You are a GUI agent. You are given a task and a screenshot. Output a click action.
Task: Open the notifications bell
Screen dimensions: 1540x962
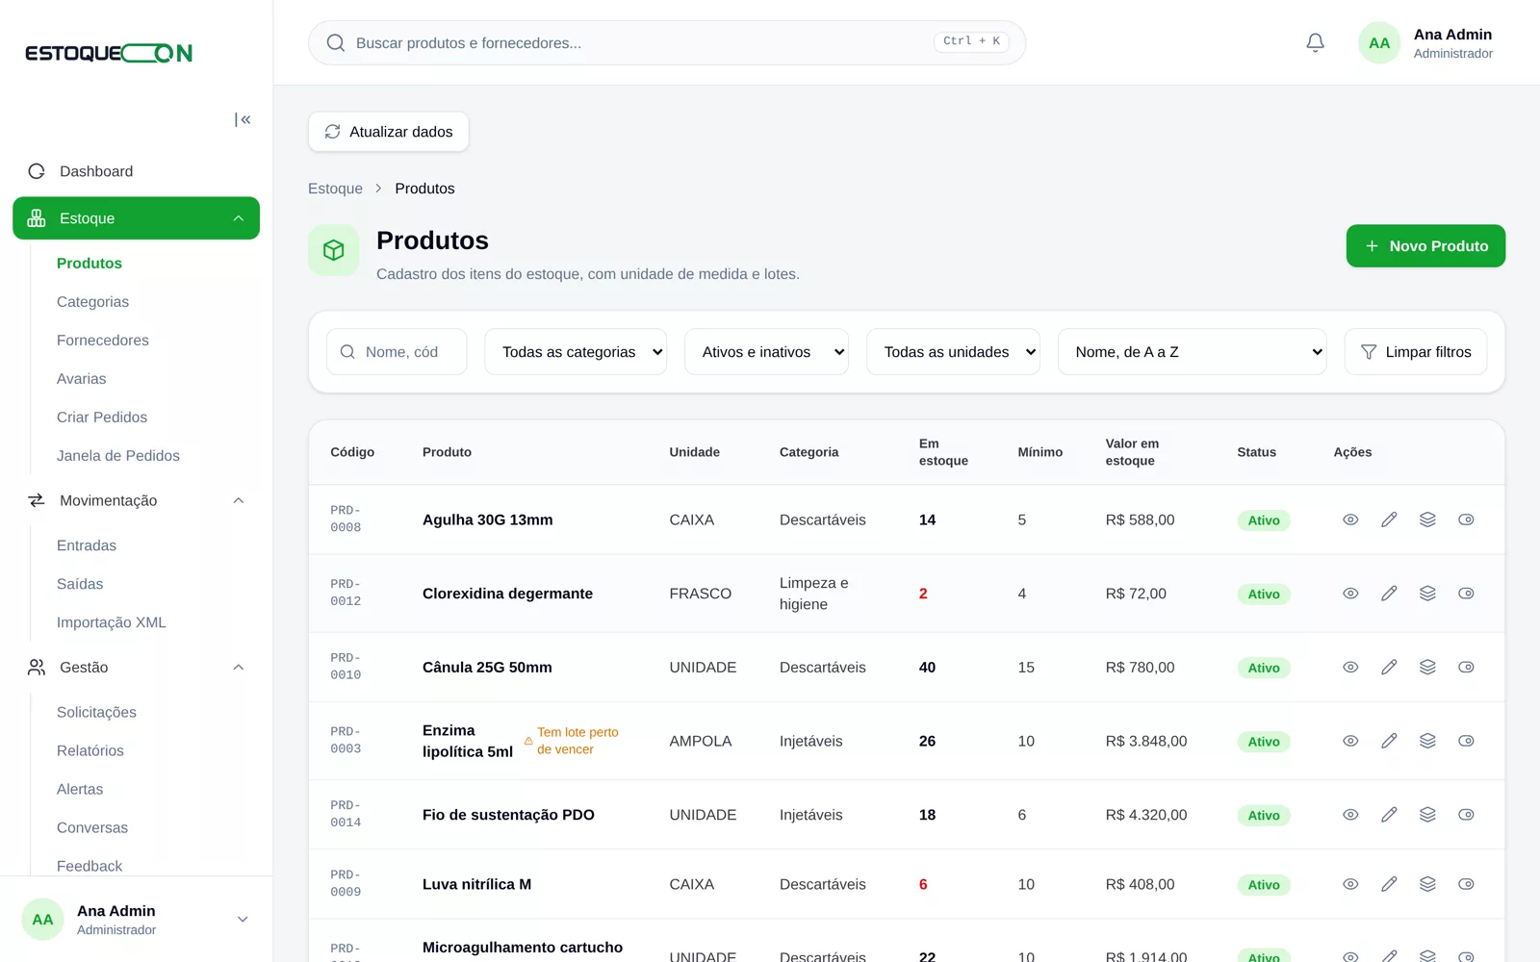click(x=1315, y=42)
